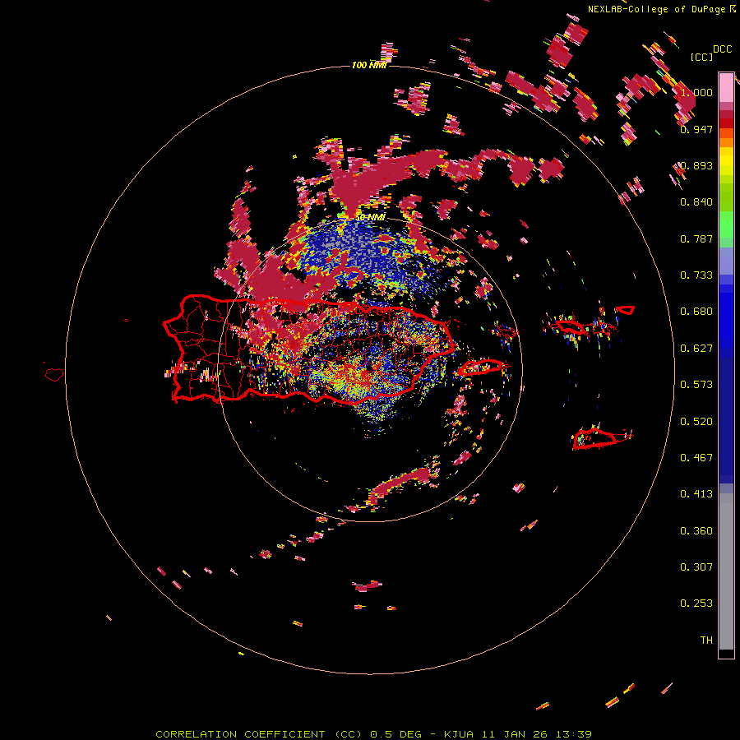Click the 0.413 color scale value
Viewport: 740px width, 740px height.
(x=696, y=494)
